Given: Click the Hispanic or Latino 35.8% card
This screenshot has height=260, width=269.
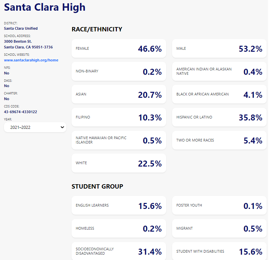Looking at the screenshot, I should click(x=219, y=117).
